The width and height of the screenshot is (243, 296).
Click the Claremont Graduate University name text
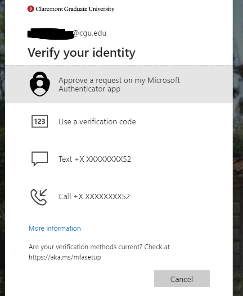coord(75,9)
